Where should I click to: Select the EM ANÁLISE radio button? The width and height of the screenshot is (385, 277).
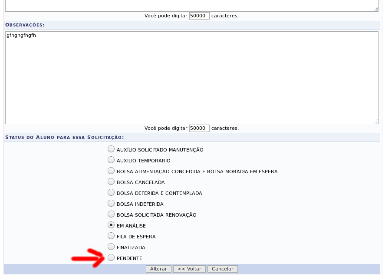pyautogui.click(x=111, y=224)
